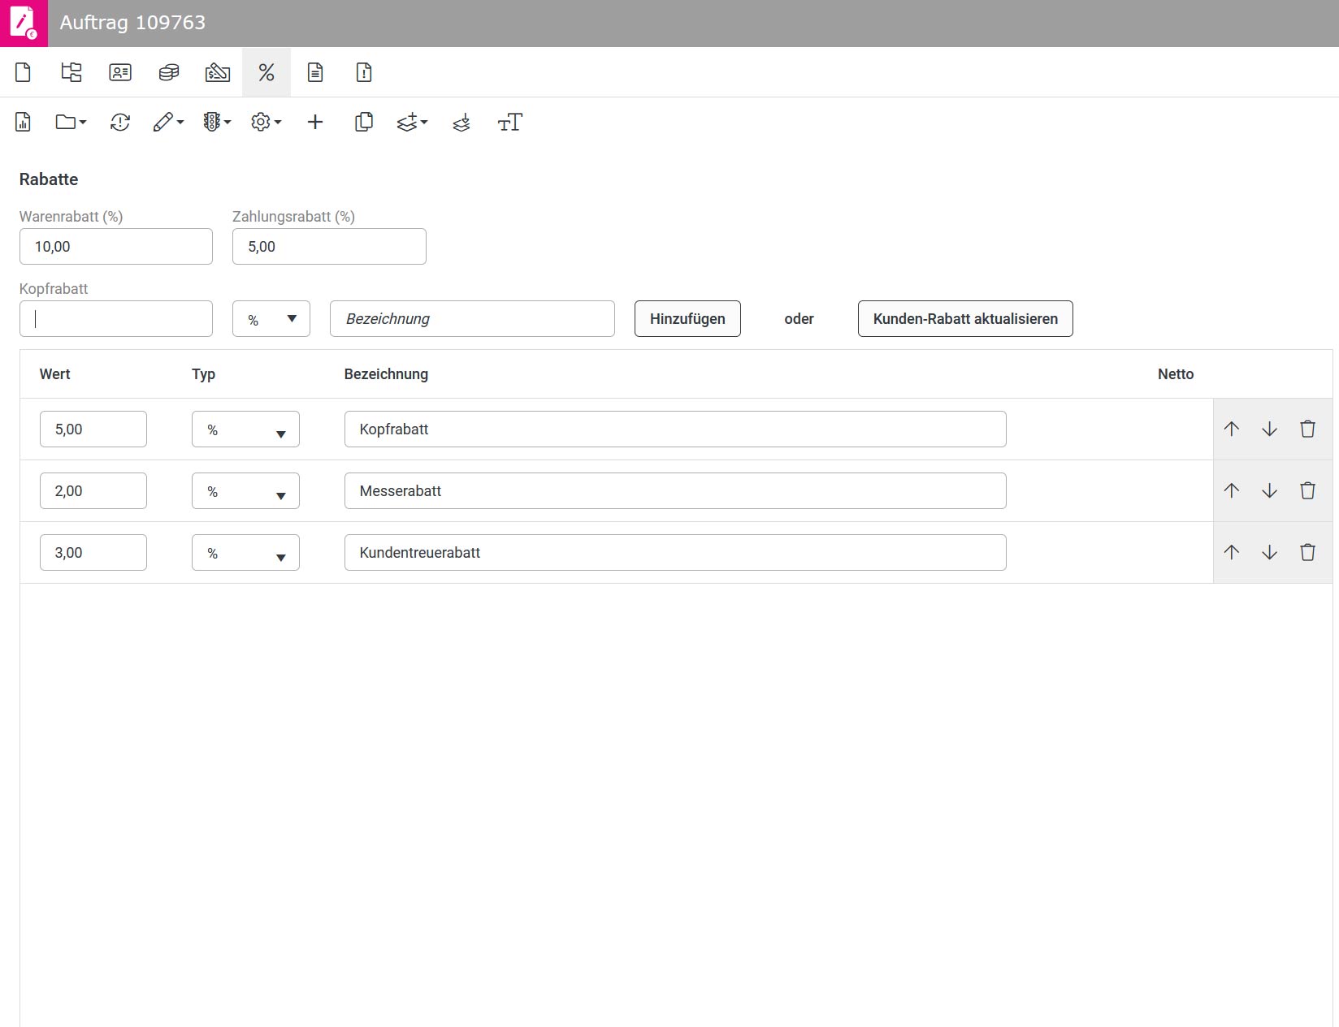The height and width of the screenshot is (1027, 1339).
Task: Click the Bezeichnung placeholder input field
Action: click(x=472, y=319)
